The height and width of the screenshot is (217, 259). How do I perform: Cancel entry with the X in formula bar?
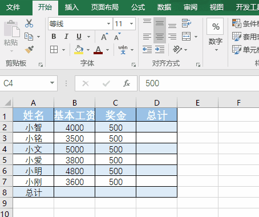coord(86,83)
